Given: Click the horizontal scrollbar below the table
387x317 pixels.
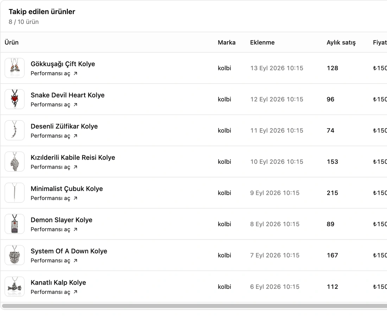Looking at the screenshot, I should [195, 306].
